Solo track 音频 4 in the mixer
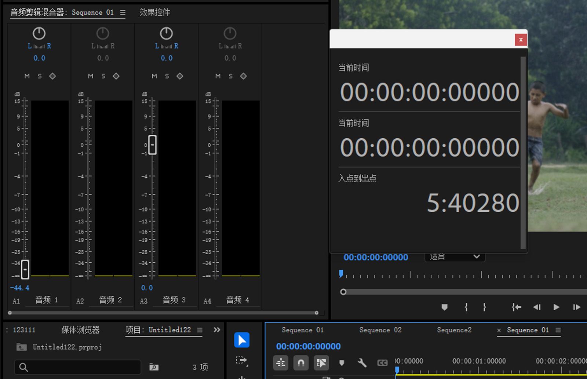Viewport: 587px width, 379px height. (x=231, y=76)
